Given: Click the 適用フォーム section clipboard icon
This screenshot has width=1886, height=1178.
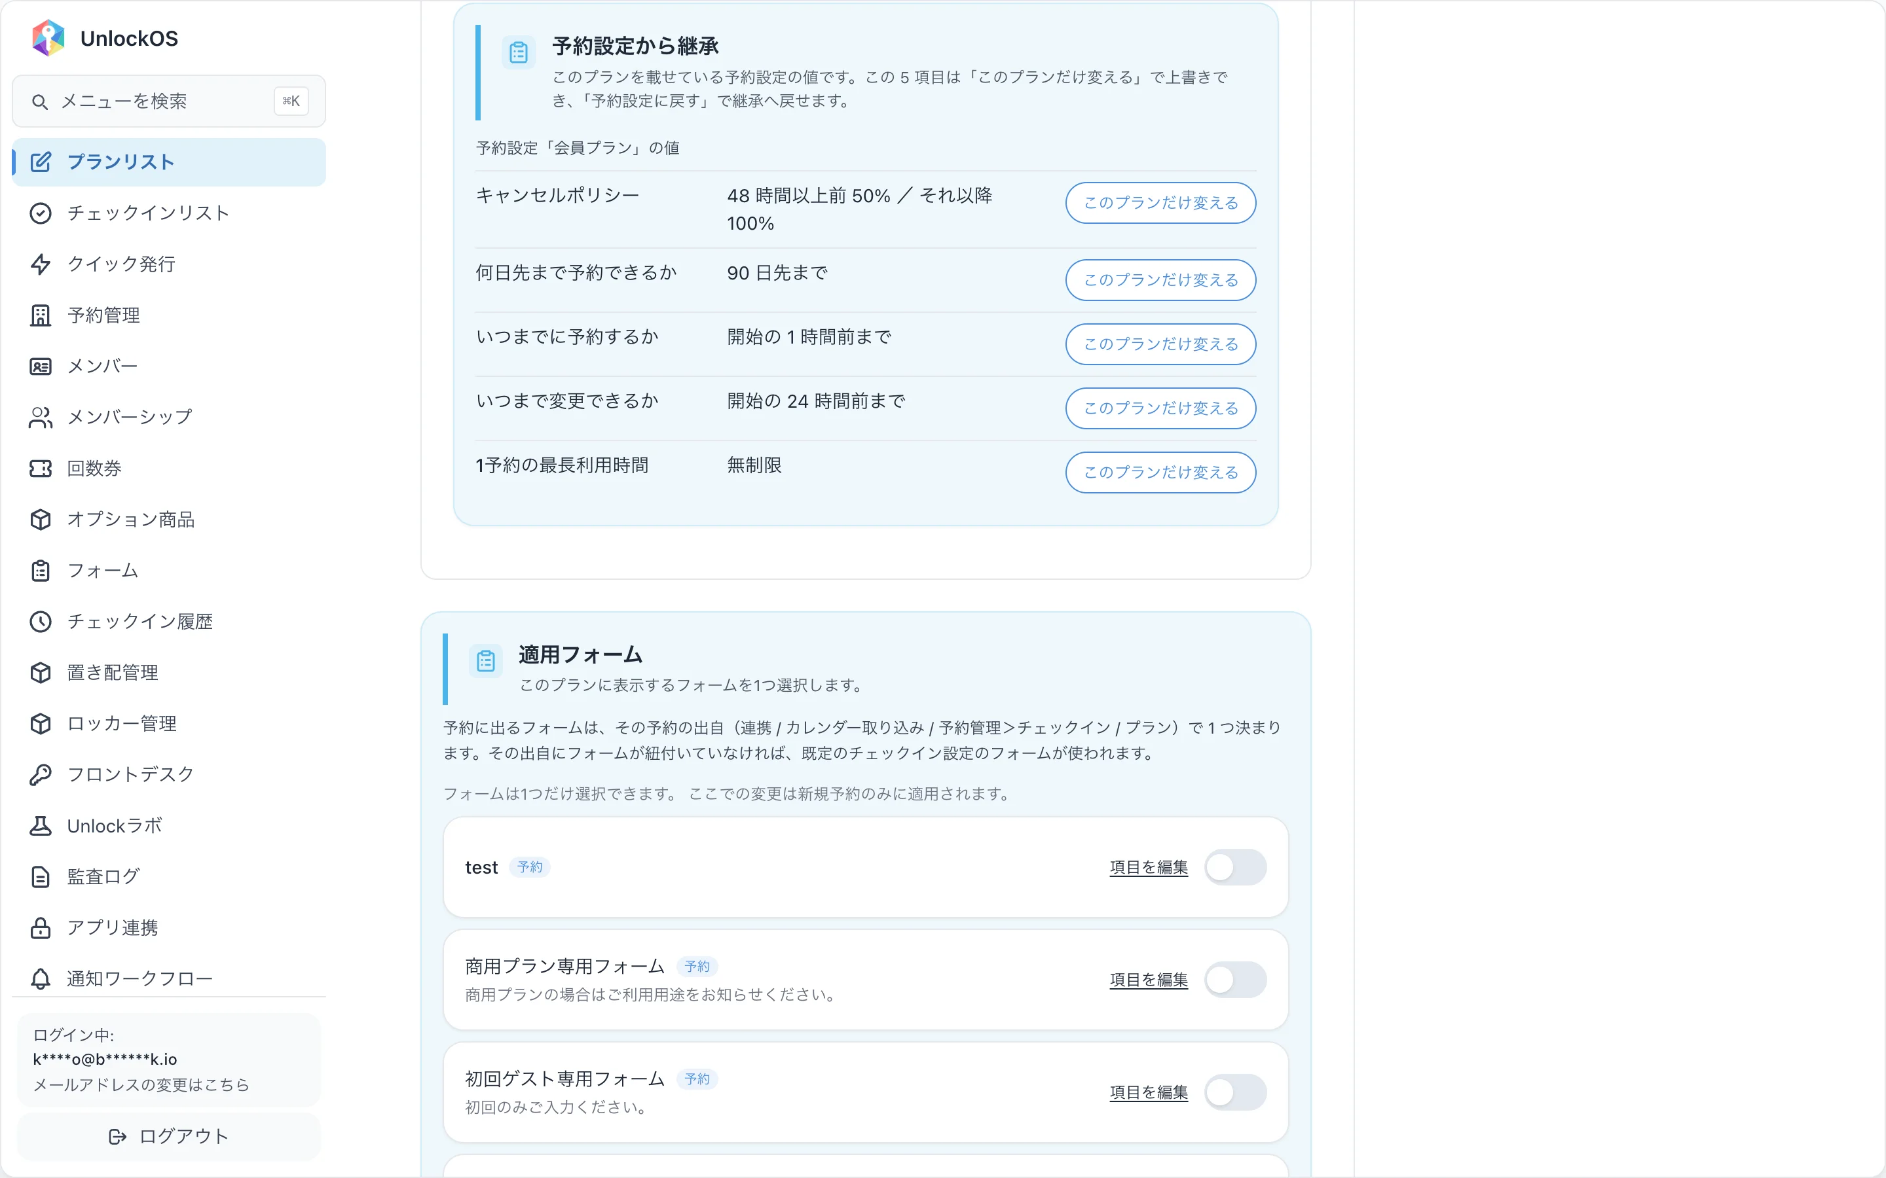Looking at the screenshot, I should [x=485, y=661].
